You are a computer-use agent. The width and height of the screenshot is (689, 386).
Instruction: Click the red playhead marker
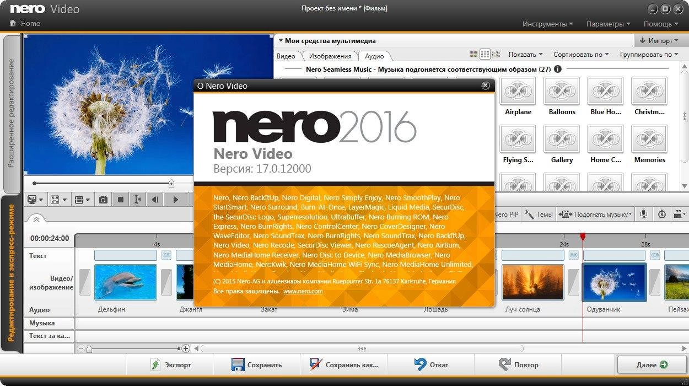click(583, 237)
